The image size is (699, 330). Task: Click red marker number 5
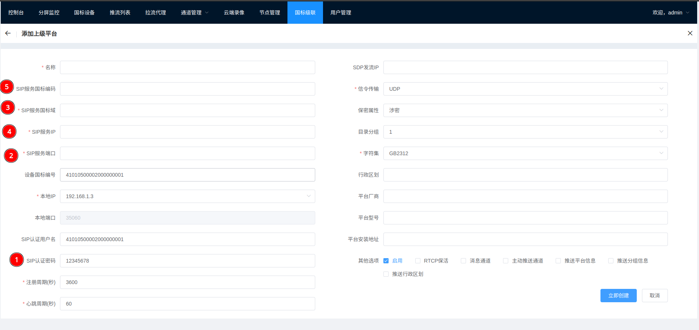pyautogui.click(x=7, y=87)
